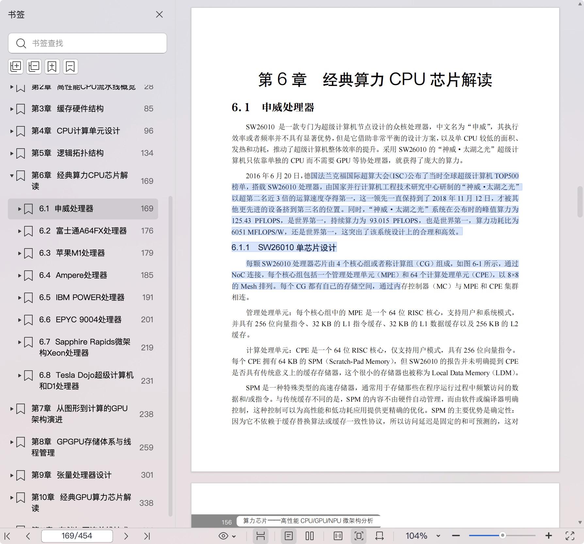Toggle continuous scrolling mode

pos(260,536)
